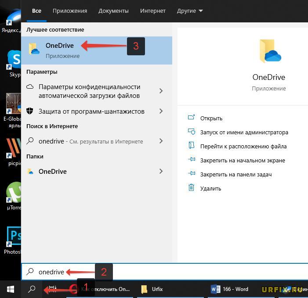
Task: Click OneDrive folder icon under Папки
Action: (x=30, y=172)
